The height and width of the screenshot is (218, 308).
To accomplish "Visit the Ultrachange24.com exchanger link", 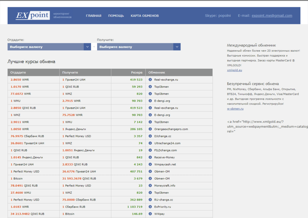I will pos(167,143).
